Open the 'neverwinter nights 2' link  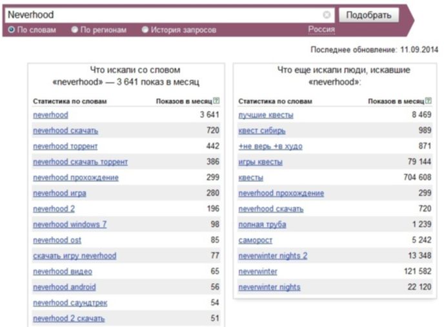click(273, 256)
